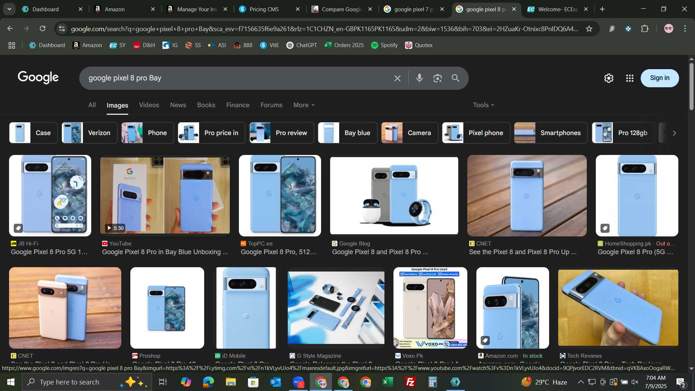This screenshot has height=391, width=695.
Task: Switch to Finance results tab
Action: point(238,105)
